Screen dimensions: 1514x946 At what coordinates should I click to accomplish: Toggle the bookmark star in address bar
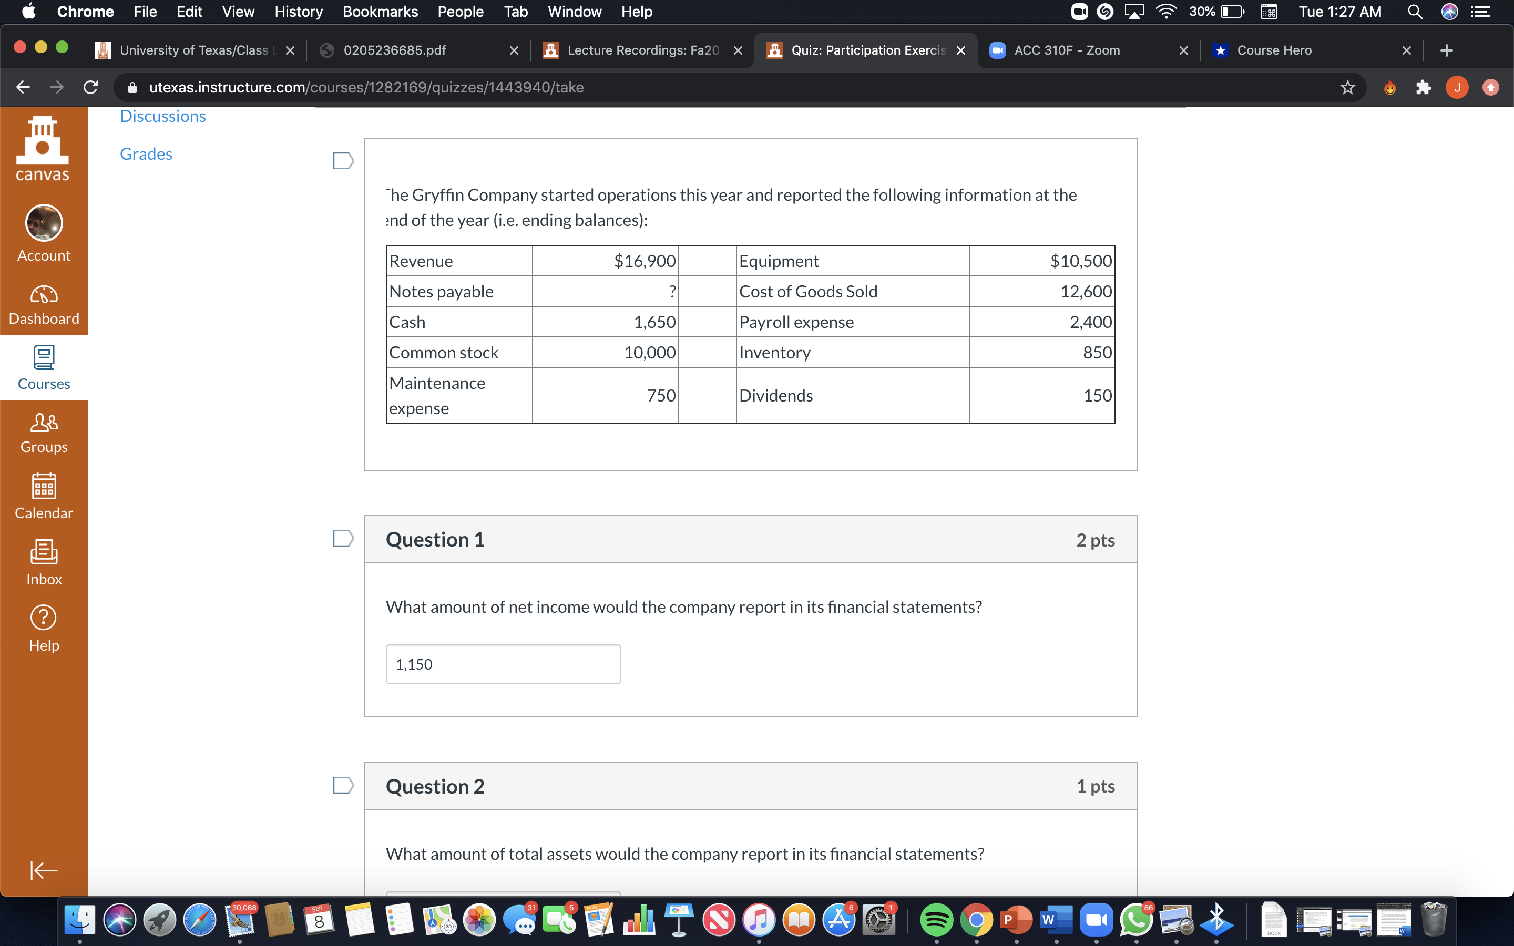[x=1346, y=87]
